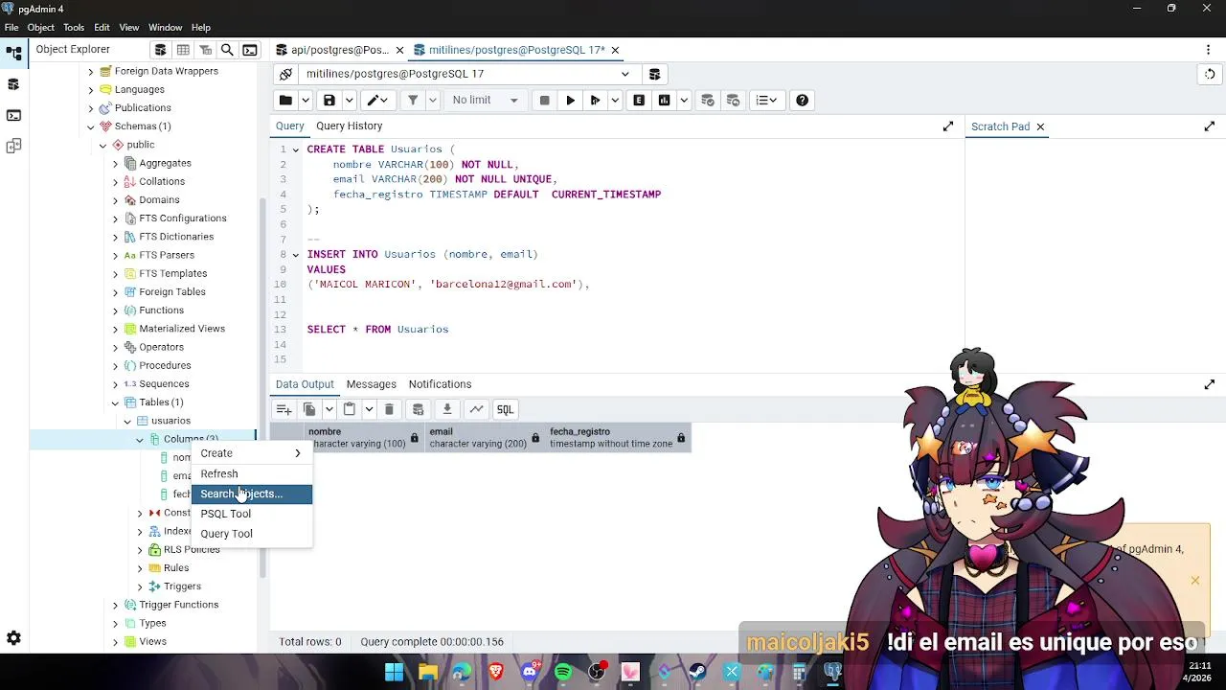Open the Edit pencil tool menu

point(378,101)
